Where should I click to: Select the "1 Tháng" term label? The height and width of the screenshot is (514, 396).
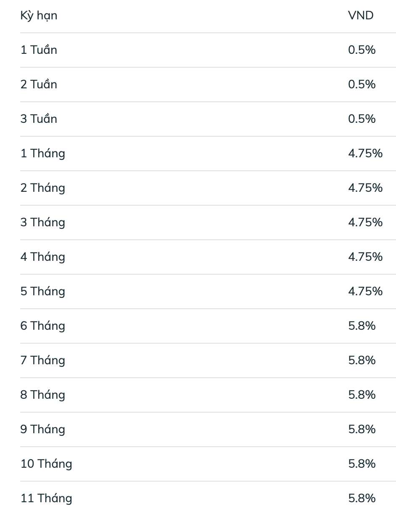(x=43, y=154)
